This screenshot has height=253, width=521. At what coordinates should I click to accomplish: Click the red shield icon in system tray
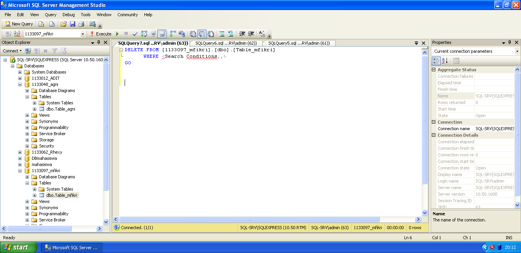[492, 247]
